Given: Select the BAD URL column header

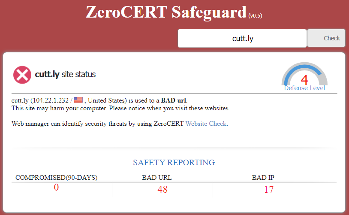Looking at the screenshot, I should (x=157, y=178).
